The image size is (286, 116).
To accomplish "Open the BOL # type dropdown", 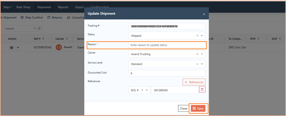I will pyautogui.click(x=147, y=90).
